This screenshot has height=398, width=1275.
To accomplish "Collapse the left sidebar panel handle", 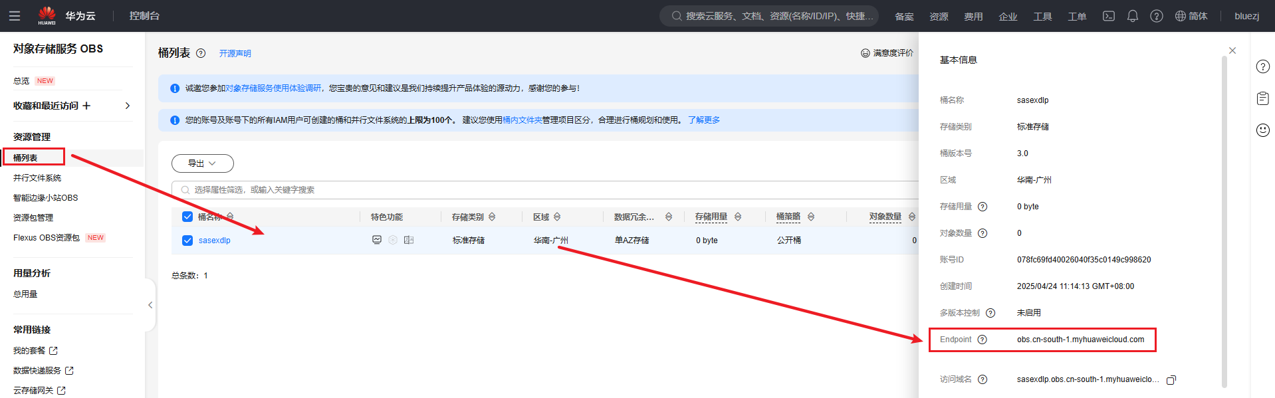I will pos(150,305).
